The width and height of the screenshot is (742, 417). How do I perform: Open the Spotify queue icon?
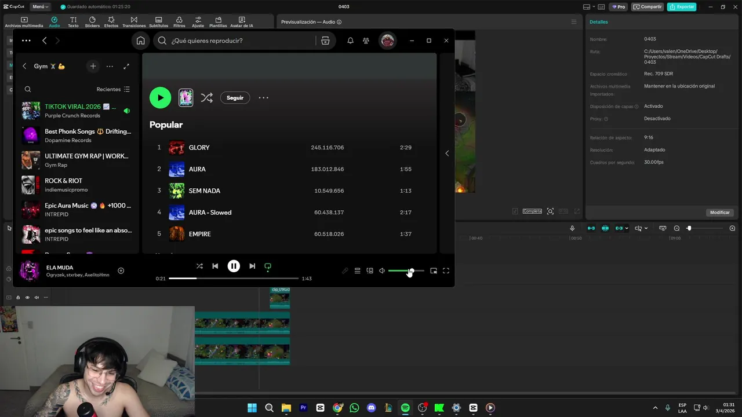click(x=357, y=270)
